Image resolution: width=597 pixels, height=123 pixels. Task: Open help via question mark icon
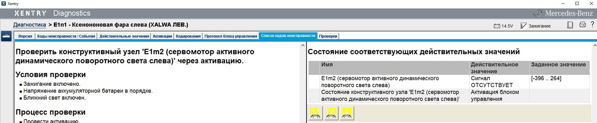(592, 25)
